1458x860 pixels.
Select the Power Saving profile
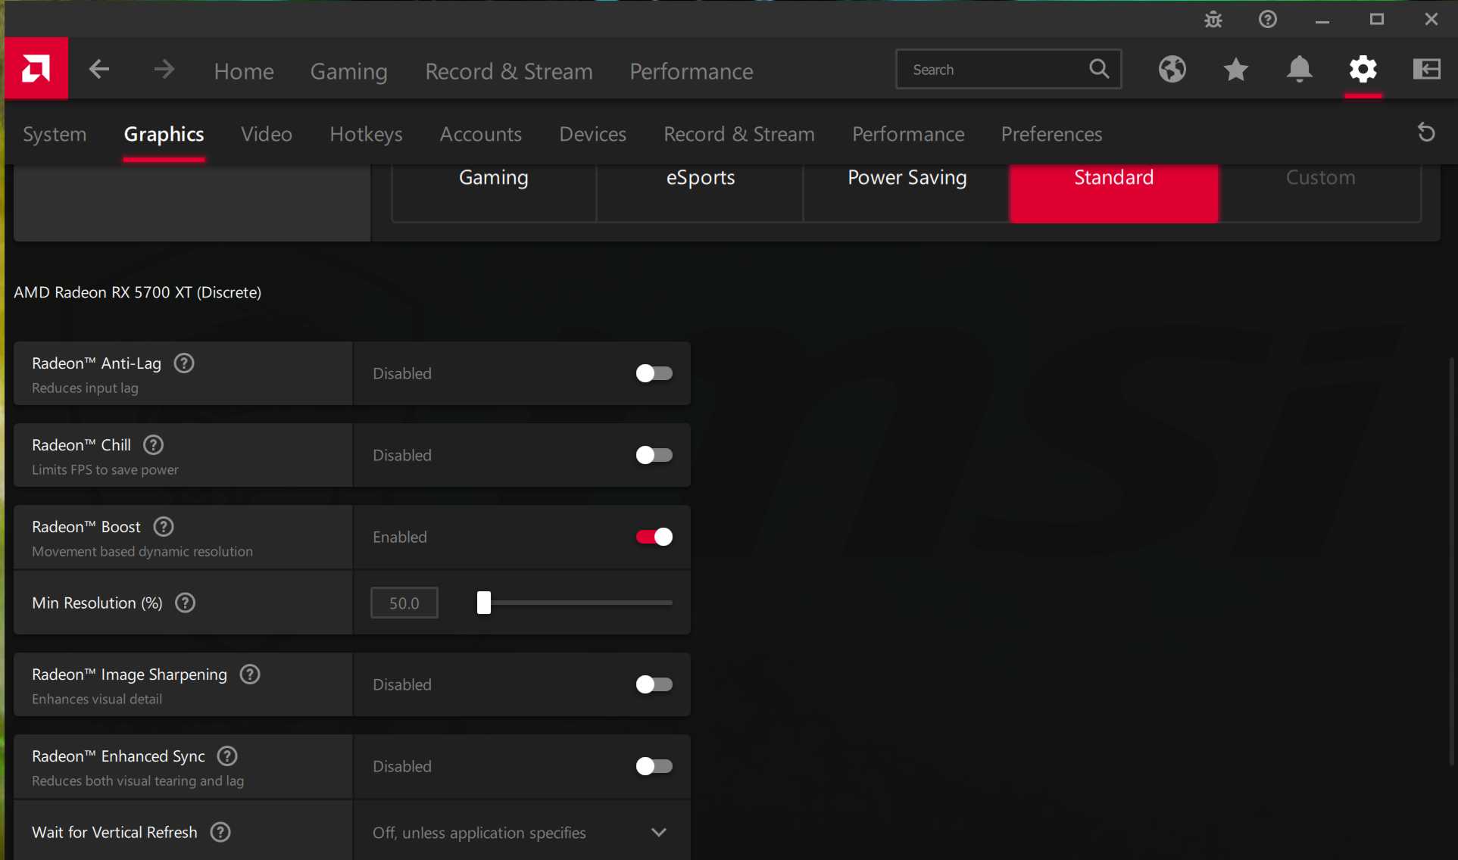[x=907, y=178]
